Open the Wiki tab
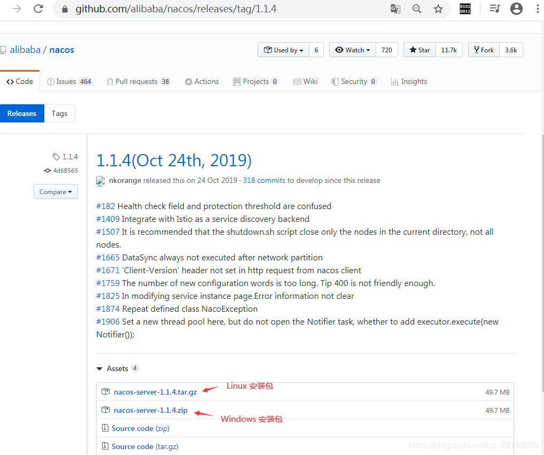The image size is (544, 455). [x=305, y=82]
